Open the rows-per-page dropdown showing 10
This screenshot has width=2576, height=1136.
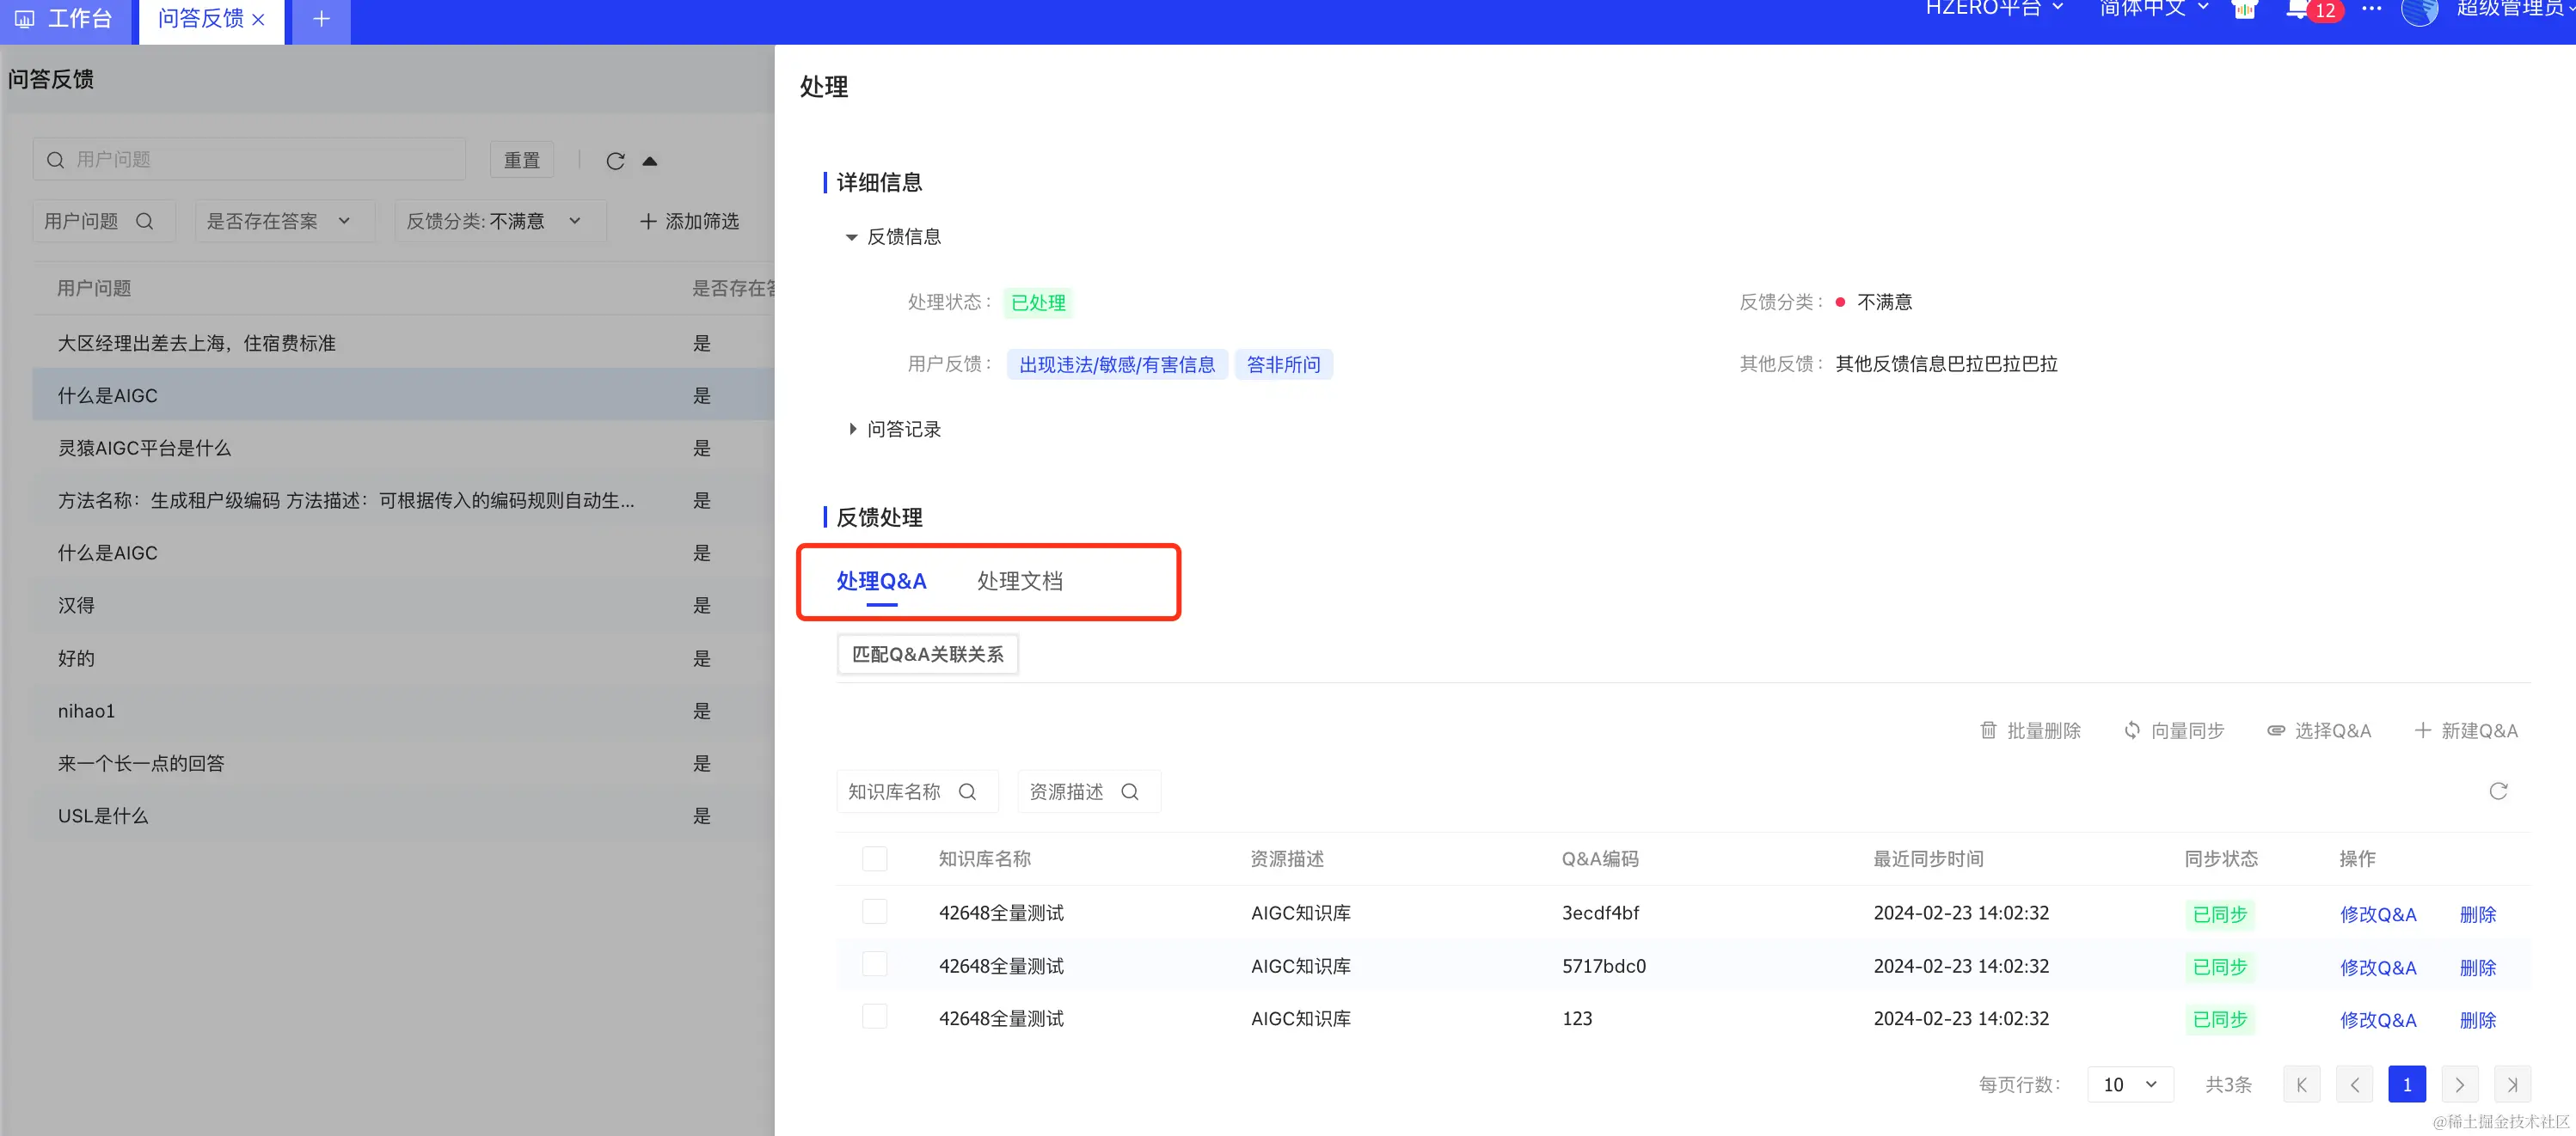tap(2130, 1084)
